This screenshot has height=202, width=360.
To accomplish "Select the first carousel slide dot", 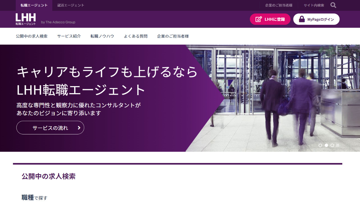I will (x=320, y=145).
